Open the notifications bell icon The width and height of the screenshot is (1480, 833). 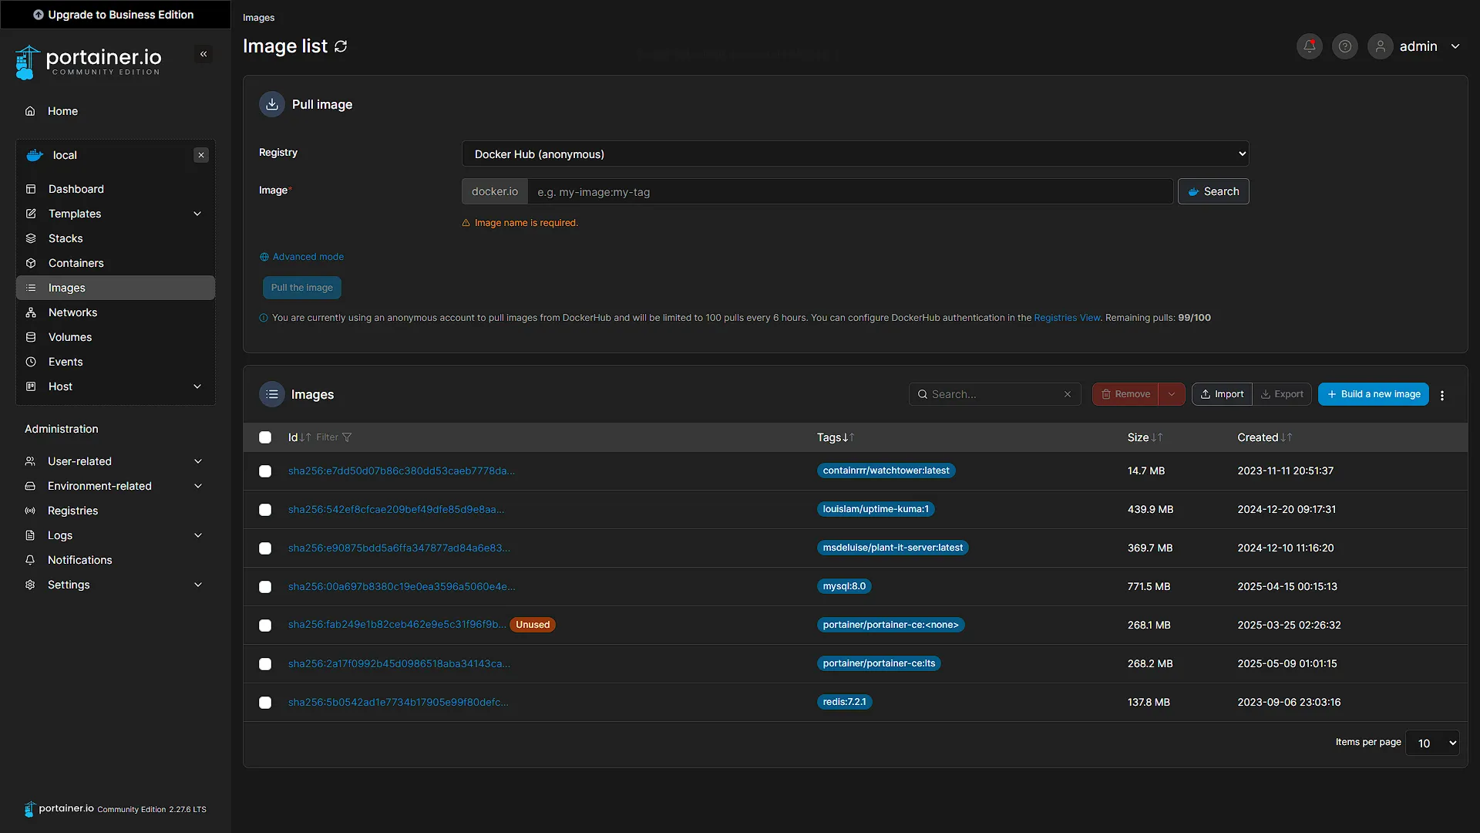(1310, 46)
